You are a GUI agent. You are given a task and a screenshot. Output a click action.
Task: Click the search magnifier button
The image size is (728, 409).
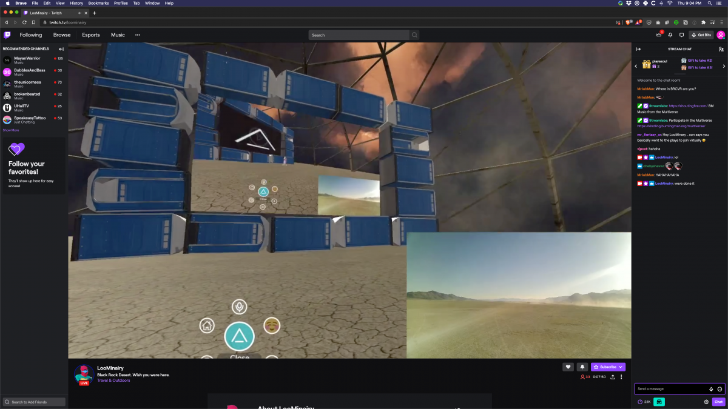tap(415, 35)
